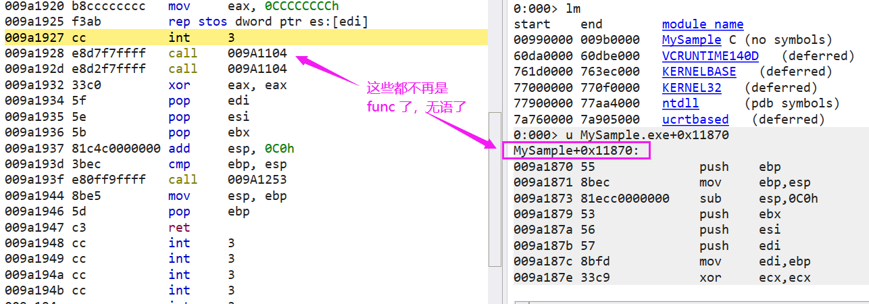Open the VCRUNTIME140D module link

(710, 56)
